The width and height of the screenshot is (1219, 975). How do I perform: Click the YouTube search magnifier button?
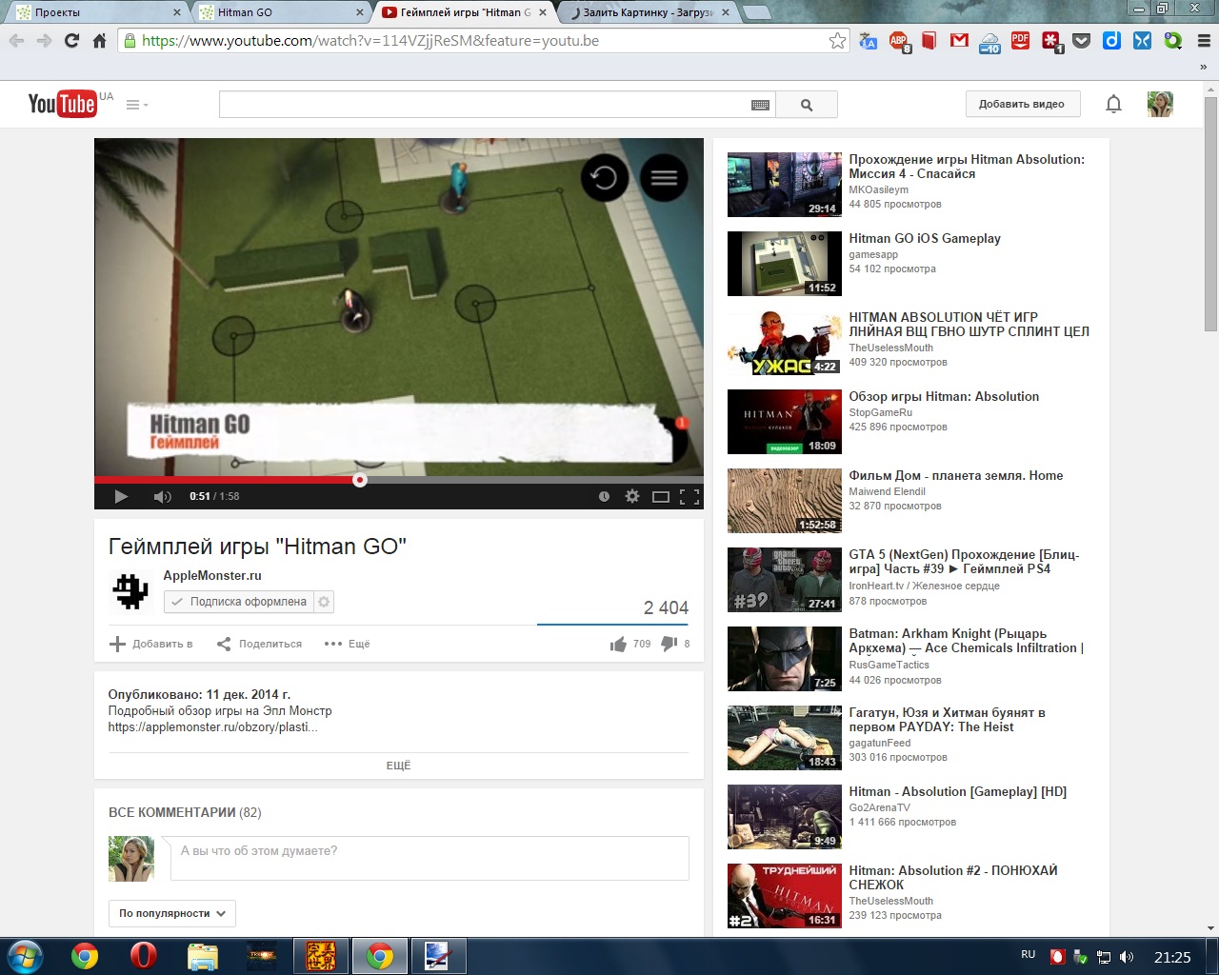807,105
